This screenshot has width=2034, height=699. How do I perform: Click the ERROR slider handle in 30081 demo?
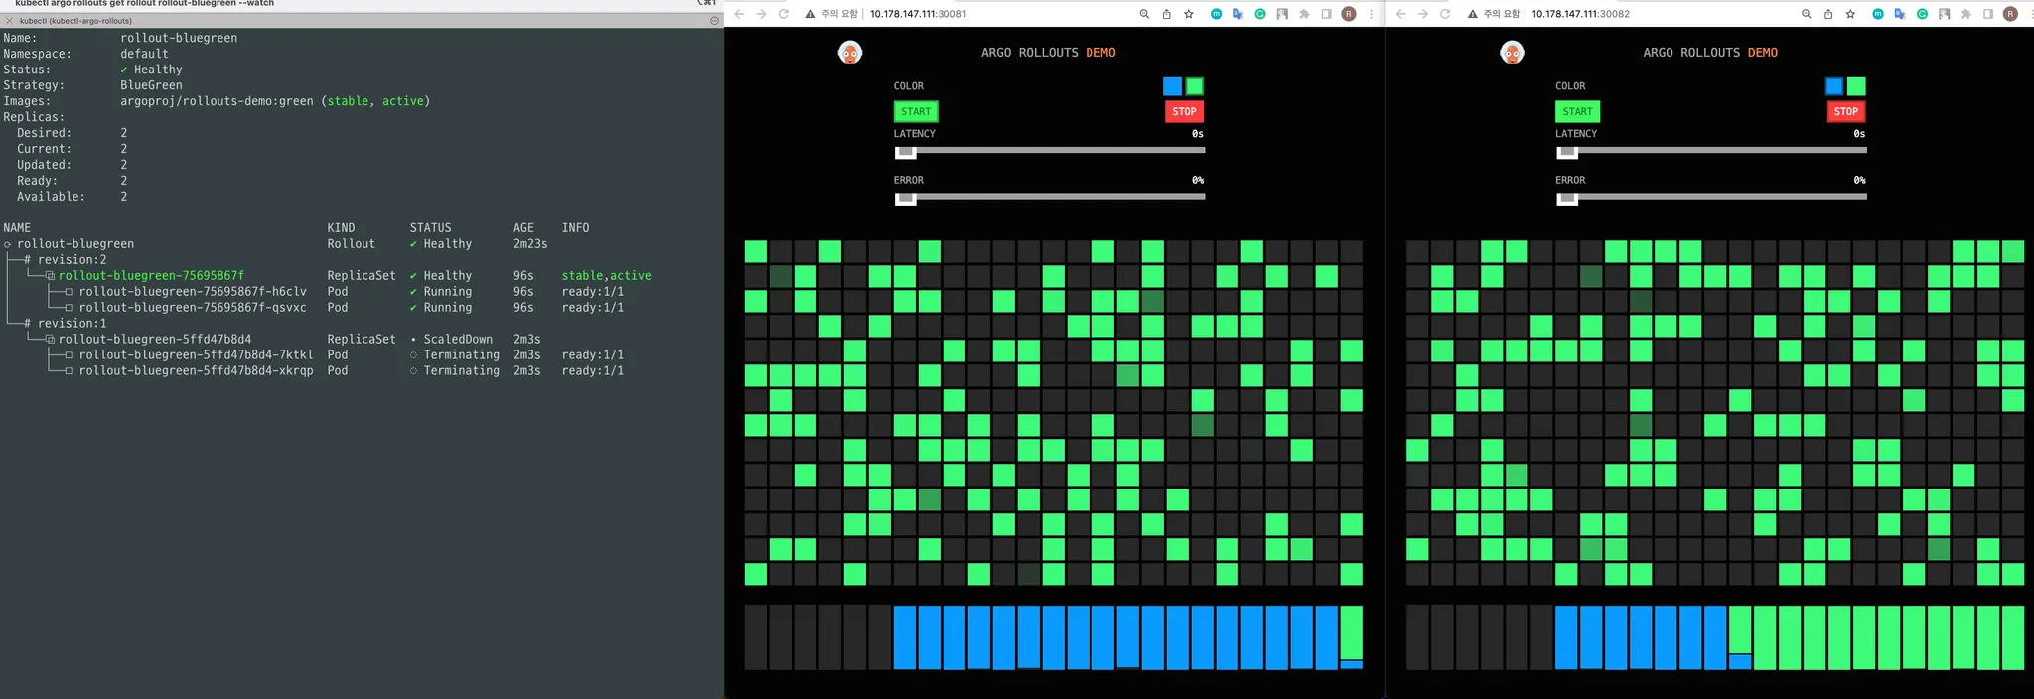[x=905, y=198]
